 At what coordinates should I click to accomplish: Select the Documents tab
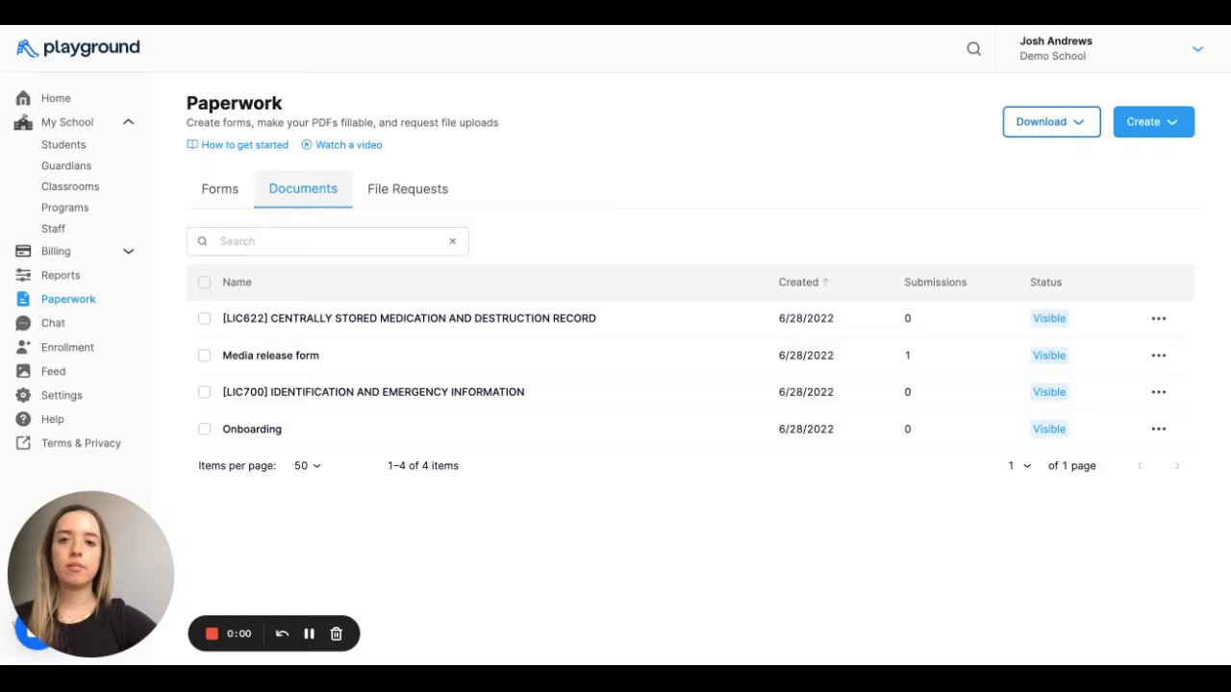click(x=303, y=189)
